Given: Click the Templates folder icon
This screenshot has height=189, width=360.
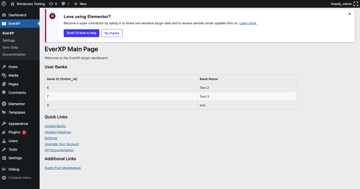Looking at the screenshot, I should coord(4,112).
